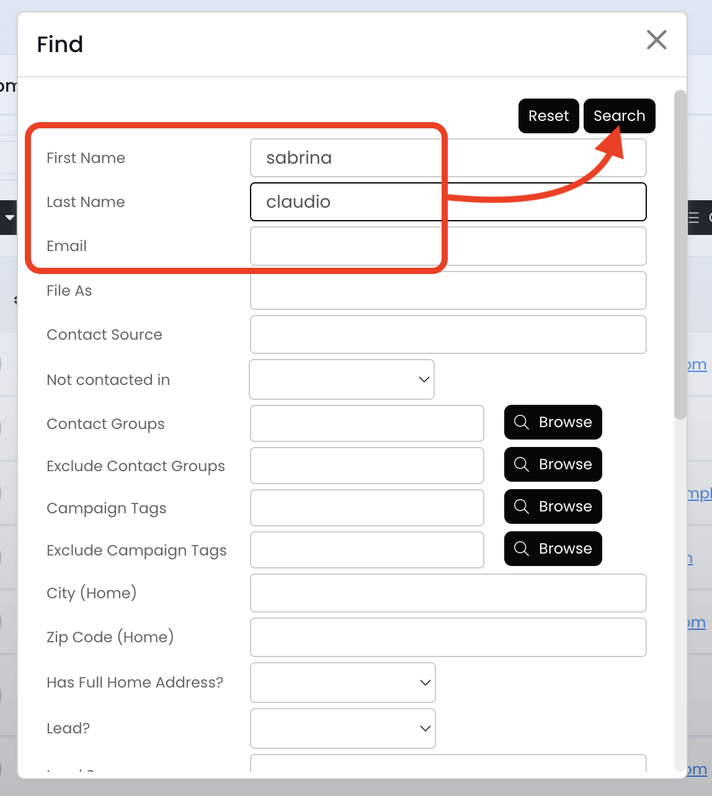Browse for Exclude Campaign Tags

553,549
